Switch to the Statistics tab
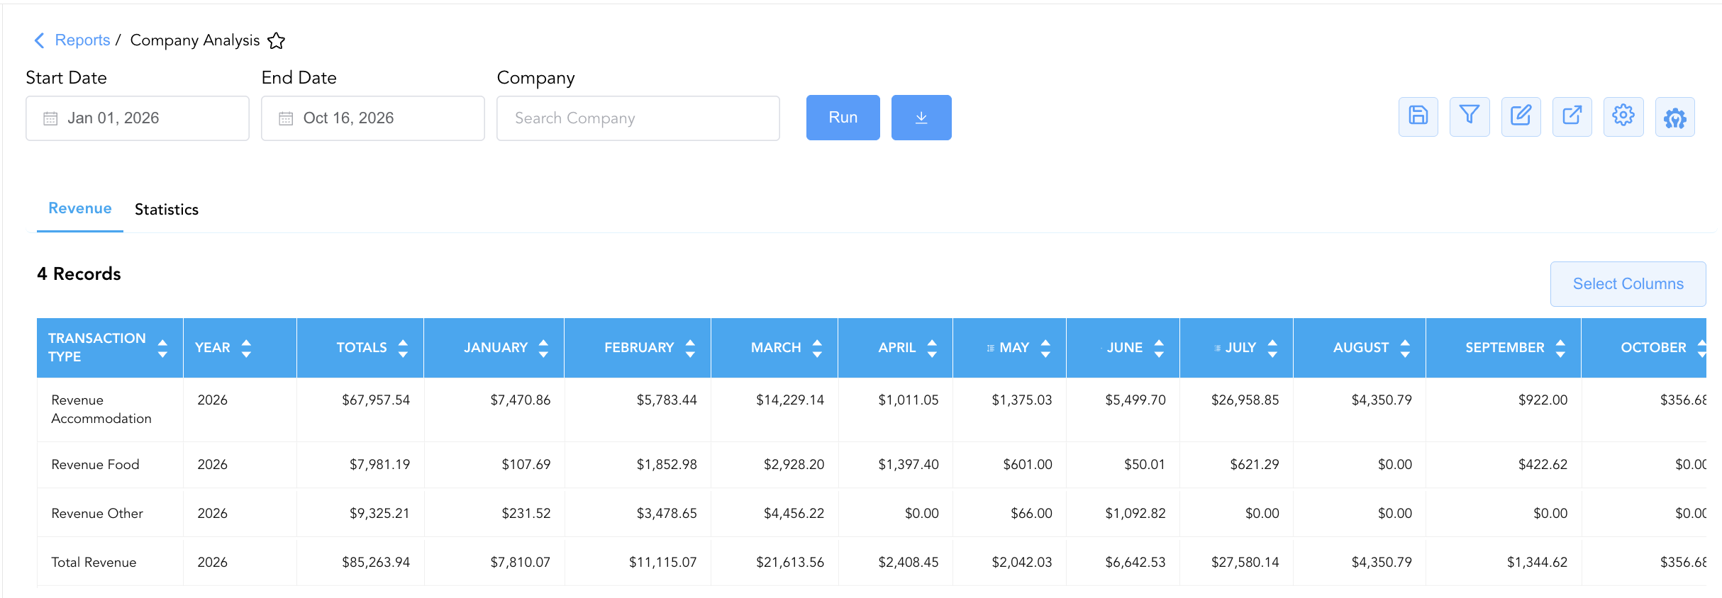This screenshot has width=1722, height=598. (x=167, y=210)
